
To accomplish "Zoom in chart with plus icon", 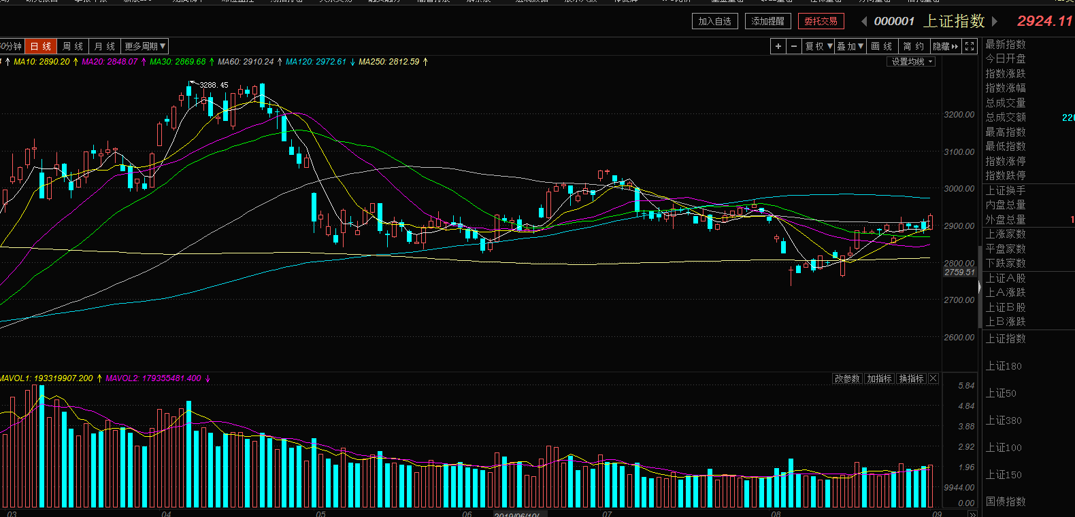I will point(778,46).
